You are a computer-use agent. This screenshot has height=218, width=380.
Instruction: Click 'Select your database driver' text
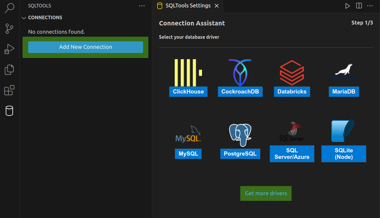click(x=189, y=37)
